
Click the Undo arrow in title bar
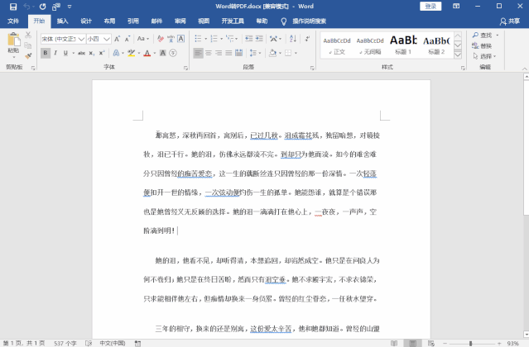27,7
